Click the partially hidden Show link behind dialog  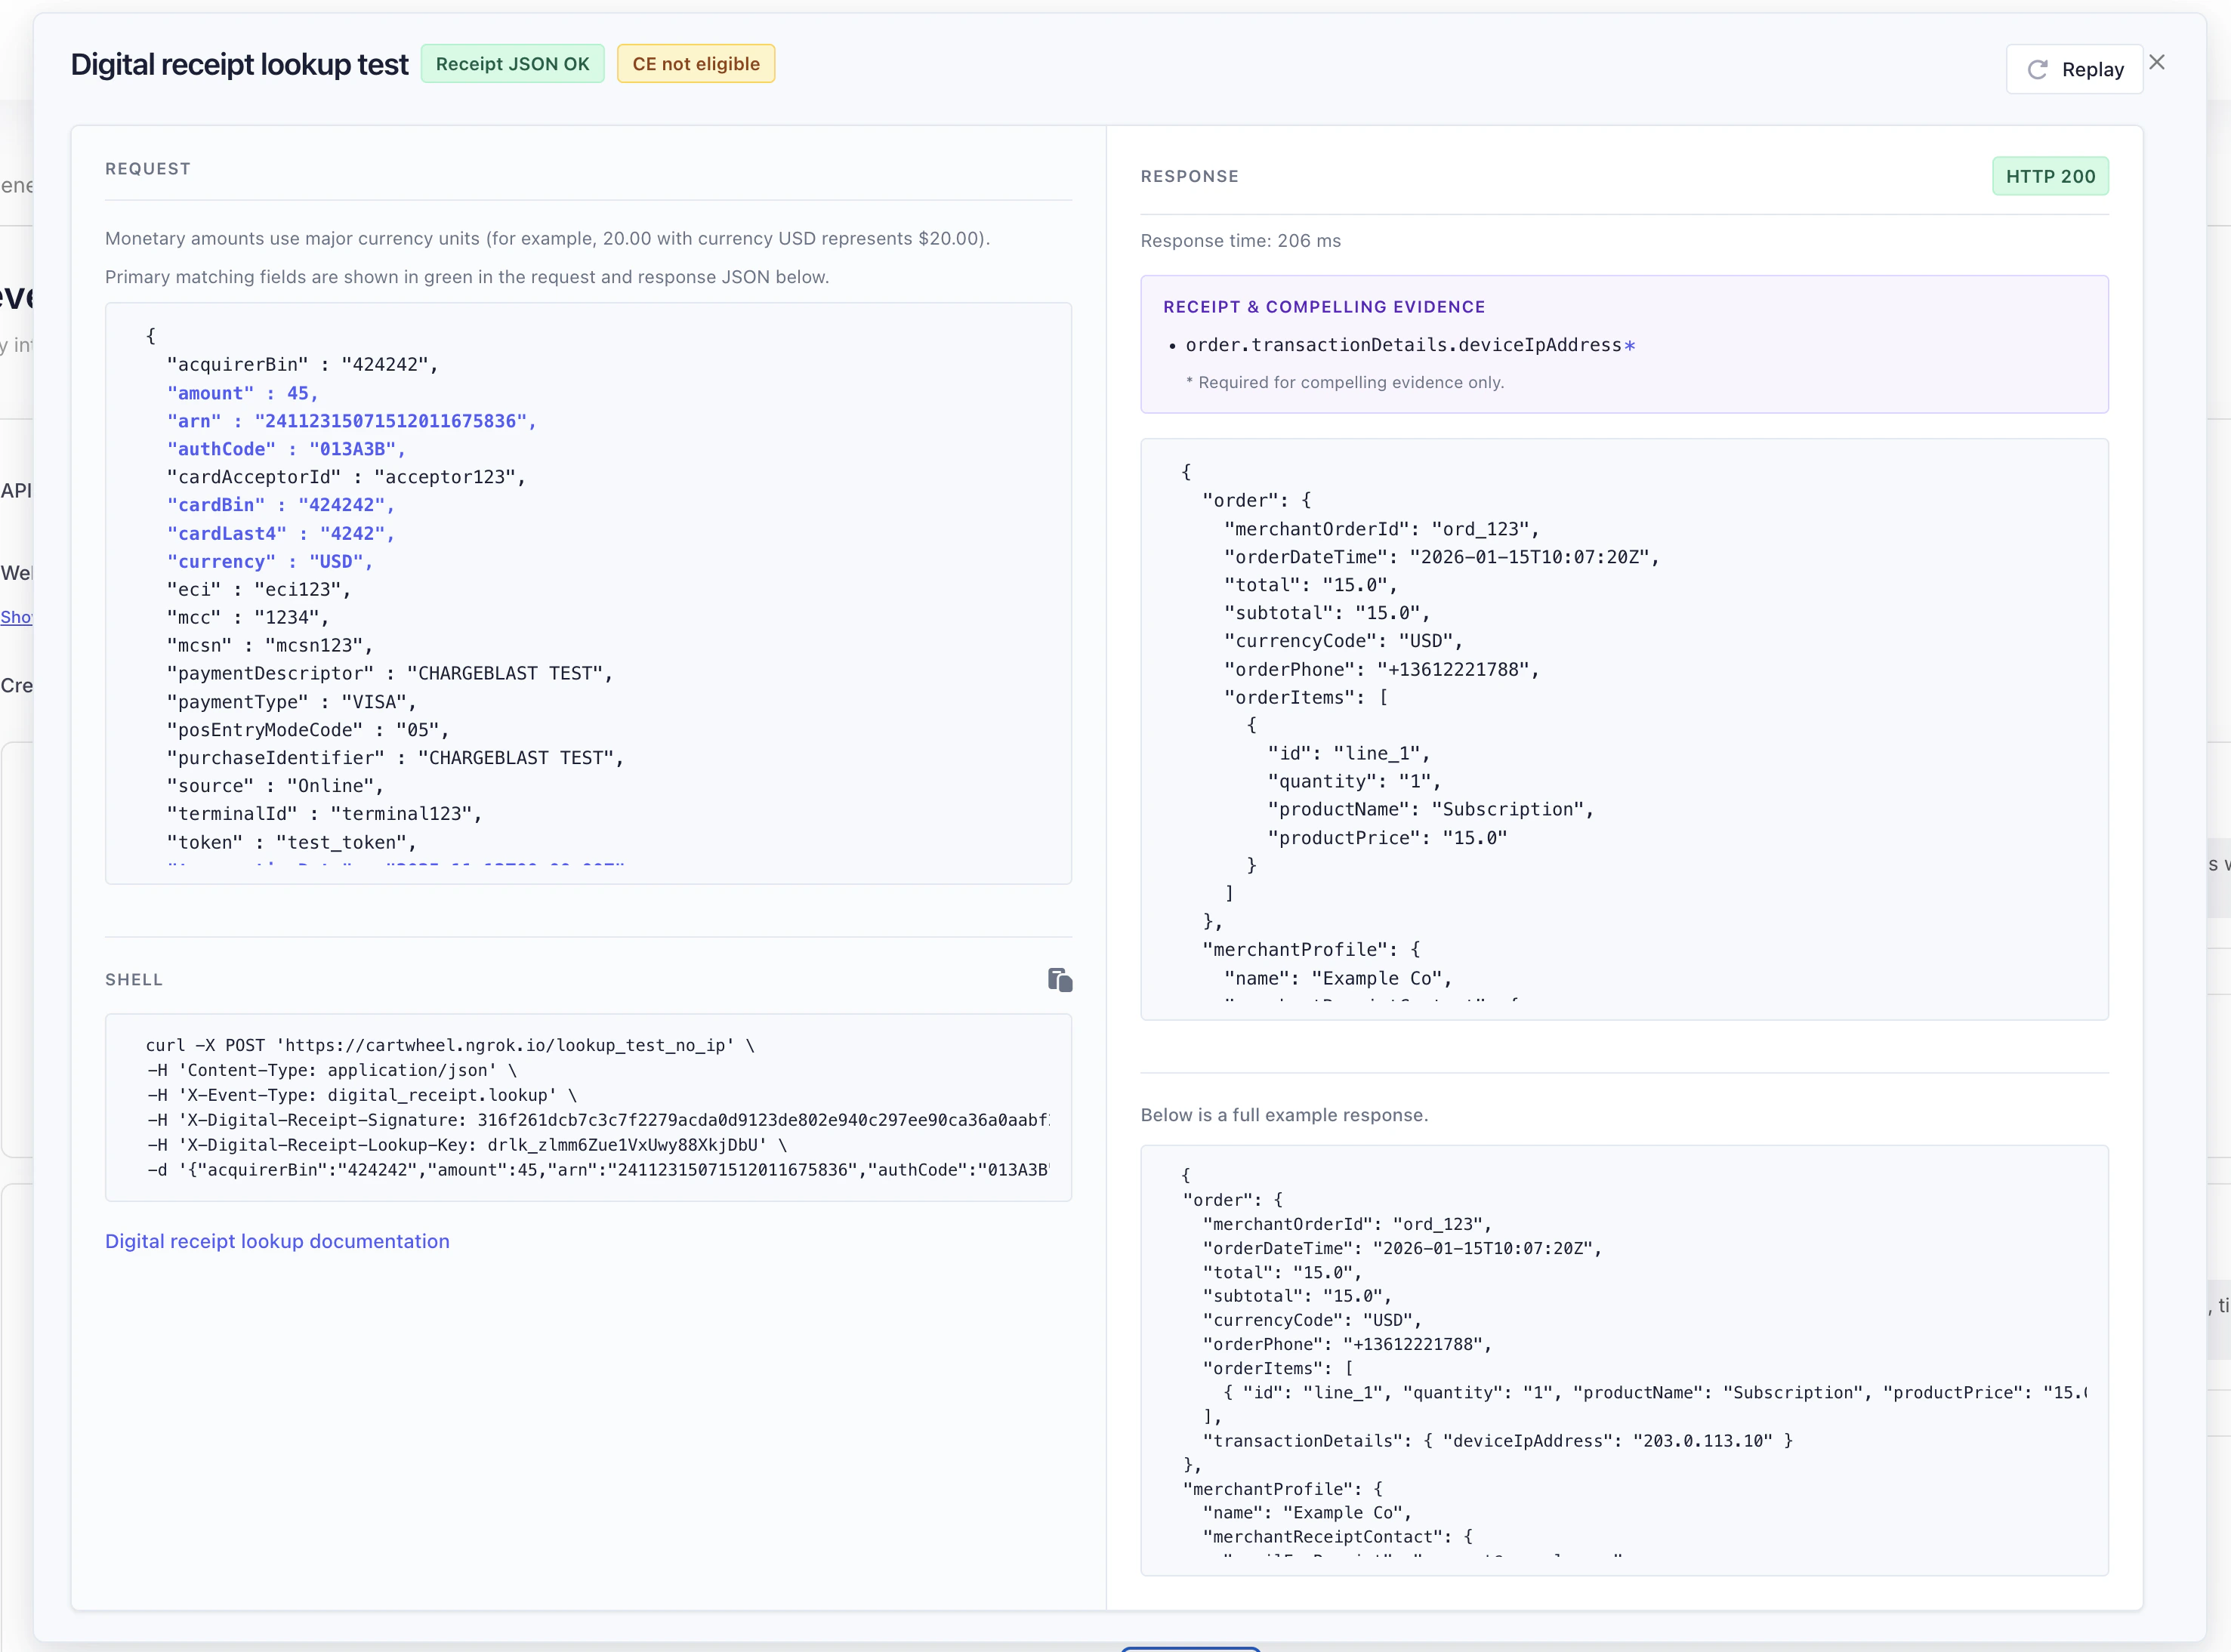click(x=16, y=617)
